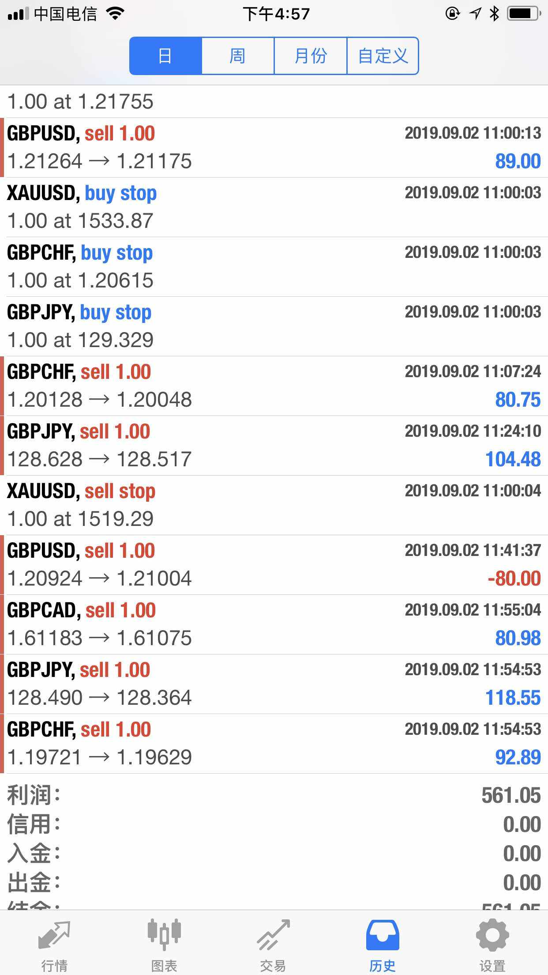This screenshot has height=975, width=548.
Task: Open GBPUSD sell trade with 89.00 profit
Action: click(274, 147)
